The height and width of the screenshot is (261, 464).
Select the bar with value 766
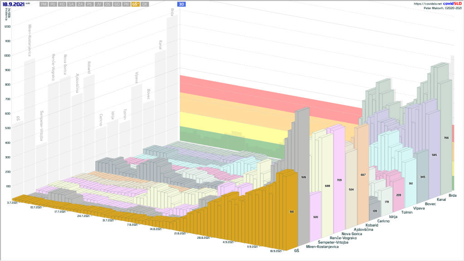tap(446, 138)
